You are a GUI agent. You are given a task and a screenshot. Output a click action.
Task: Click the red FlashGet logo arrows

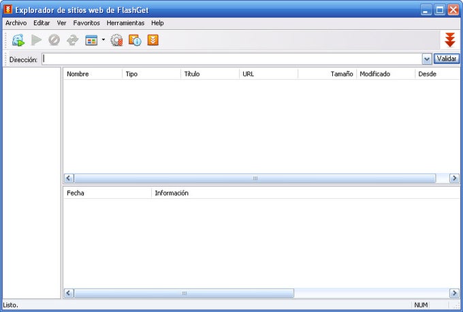[x=449, y=40]
